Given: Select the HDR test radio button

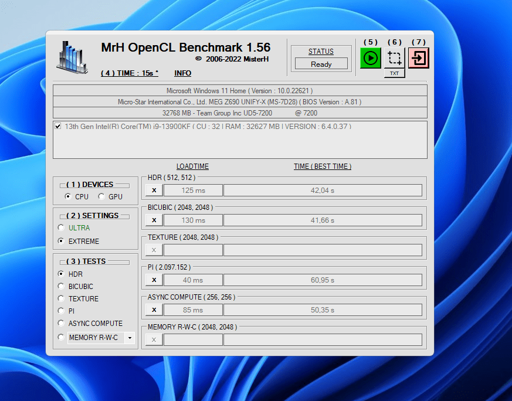Looking at the screenshot, I should coord(61,274).
